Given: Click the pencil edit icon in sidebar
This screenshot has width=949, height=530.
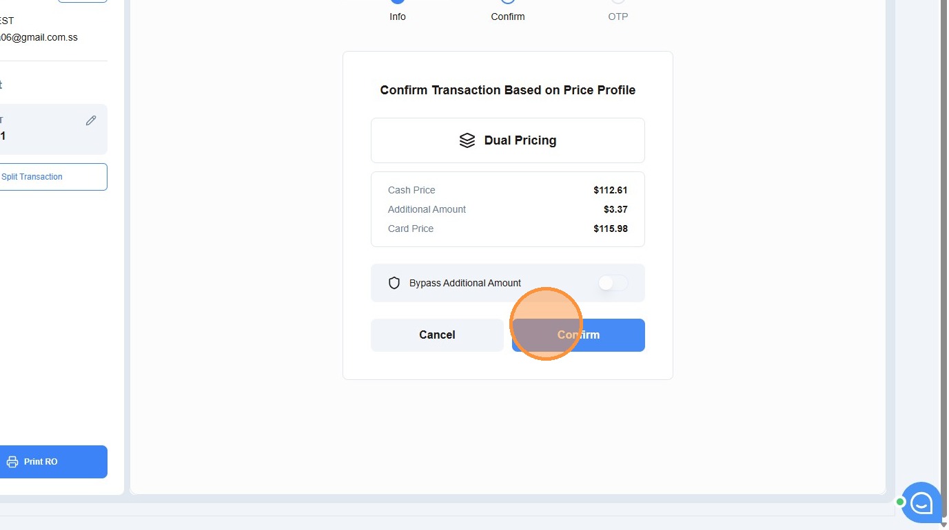Looking at the screenshot, I should point(91,120).
